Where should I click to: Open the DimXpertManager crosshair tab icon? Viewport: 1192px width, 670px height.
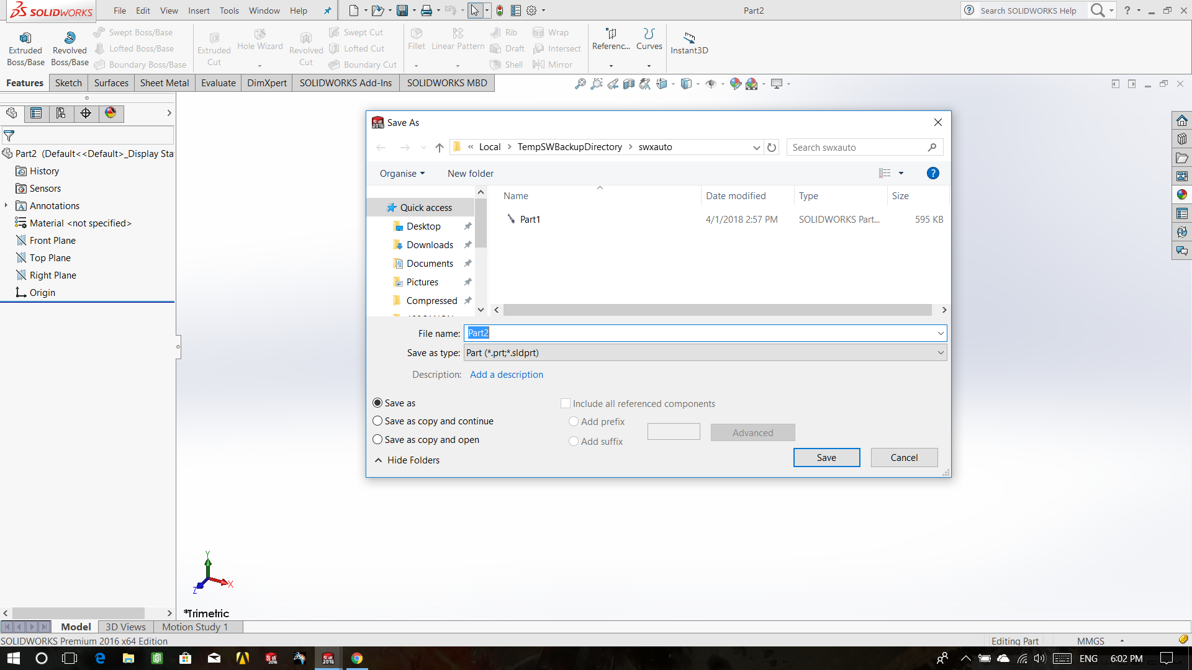click(86, 113)
